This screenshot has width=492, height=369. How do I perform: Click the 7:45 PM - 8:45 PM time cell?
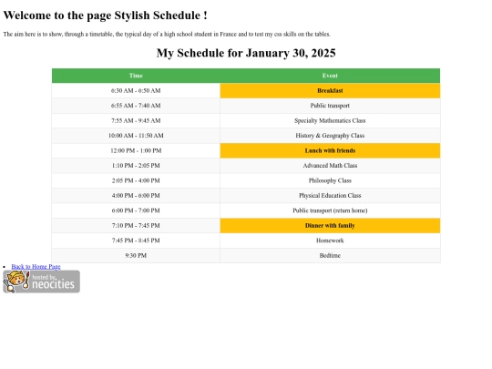coord(136,241)
